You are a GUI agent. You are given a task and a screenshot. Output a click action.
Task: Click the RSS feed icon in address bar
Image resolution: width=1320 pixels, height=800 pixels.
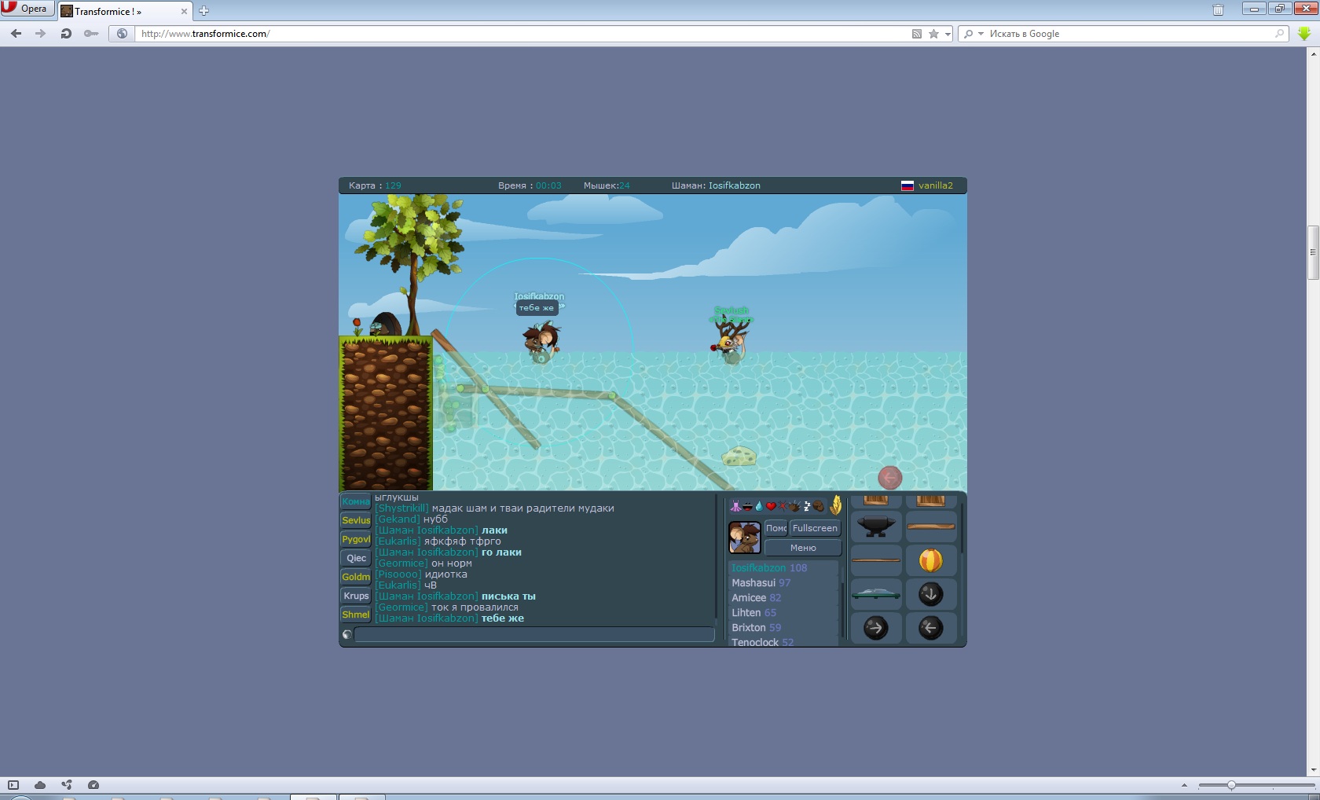pyautogui.click(x=916, y=34)
